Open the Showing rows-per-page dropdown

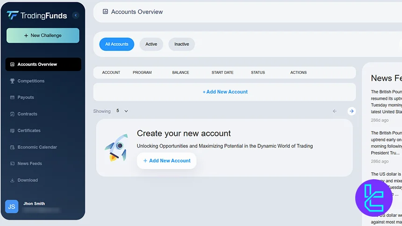[122, 111]
